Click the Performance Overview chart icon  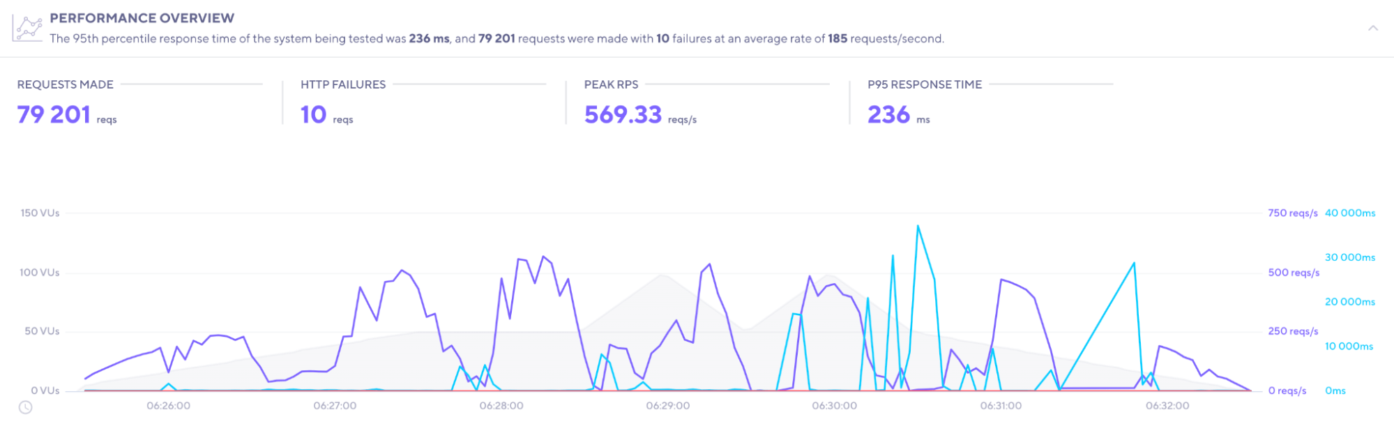[28, 28]
